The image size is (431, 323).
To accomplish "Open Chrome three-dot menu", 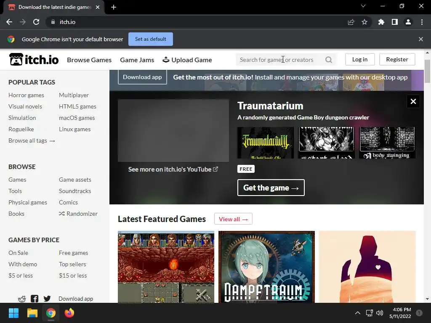I will pyautogui.click(x=422, y=22).
